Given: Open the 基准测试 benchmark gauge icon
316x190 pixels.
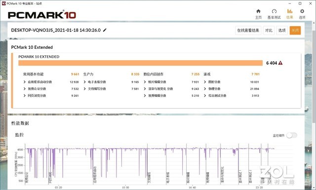Looking at the screenshot, I should point(274,11).
